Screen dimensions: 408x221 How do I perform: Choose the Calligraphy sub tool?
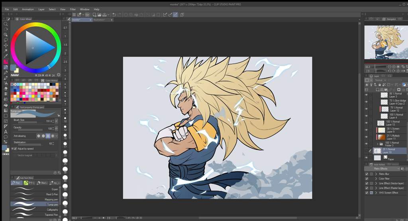[x=35, y=209]
